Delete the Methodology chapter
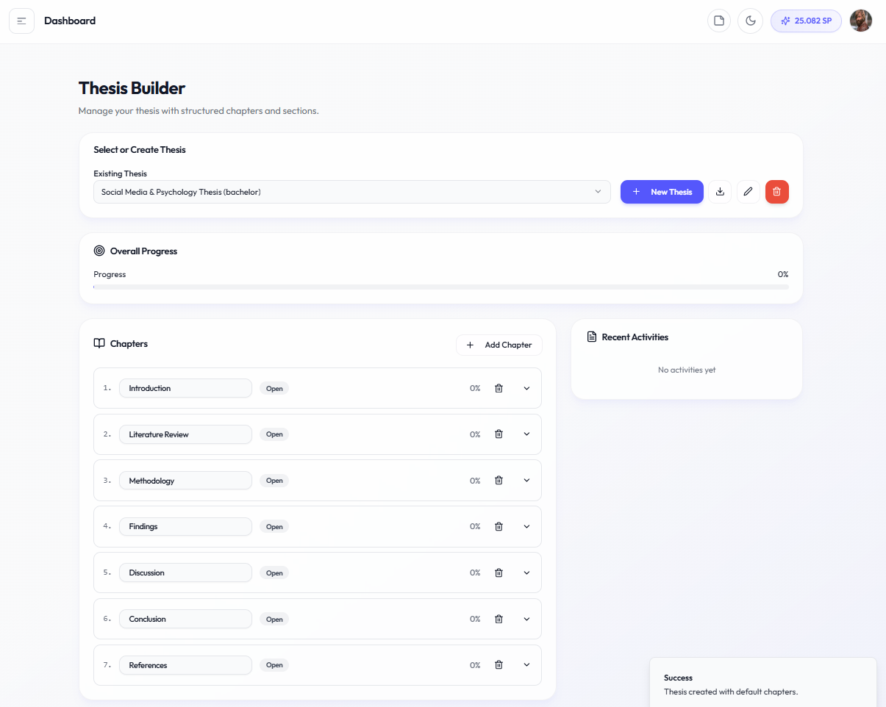Viewport: 886px width, 707px height. (499, 481)
